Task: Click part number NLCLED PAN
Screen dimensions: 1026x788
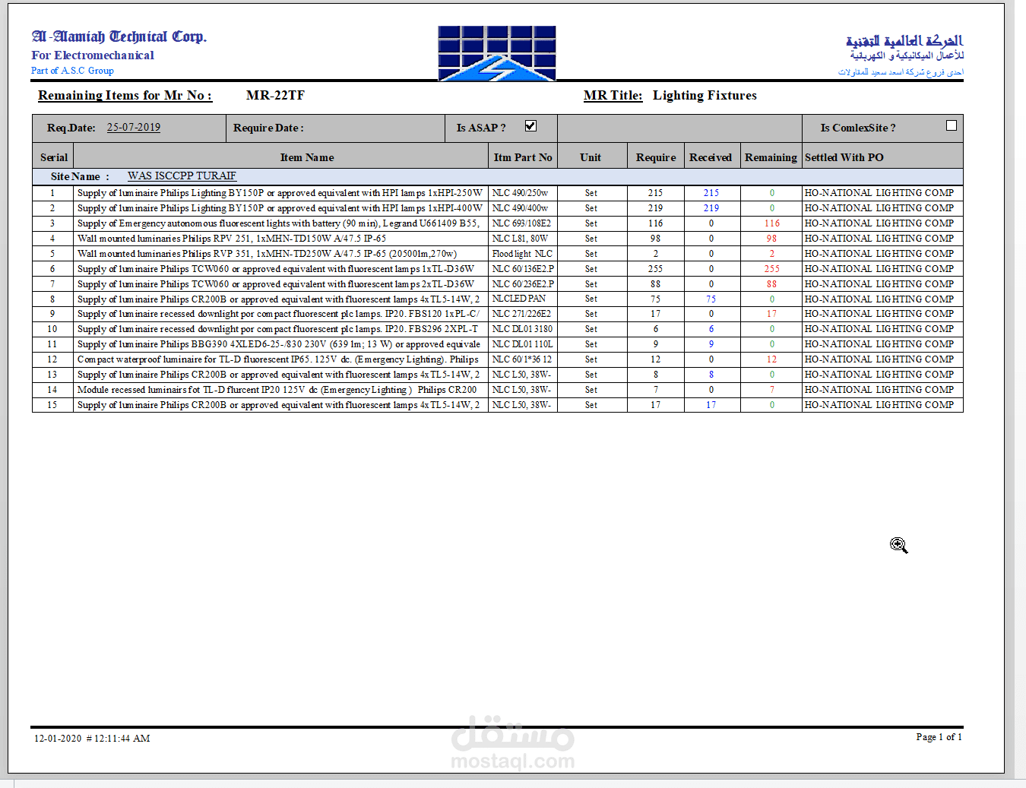Action: click(x=519, y=299)
